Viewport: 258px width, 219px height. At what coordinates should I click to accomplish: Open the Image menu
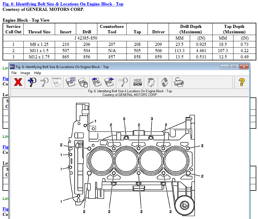(x=25, y=73)
